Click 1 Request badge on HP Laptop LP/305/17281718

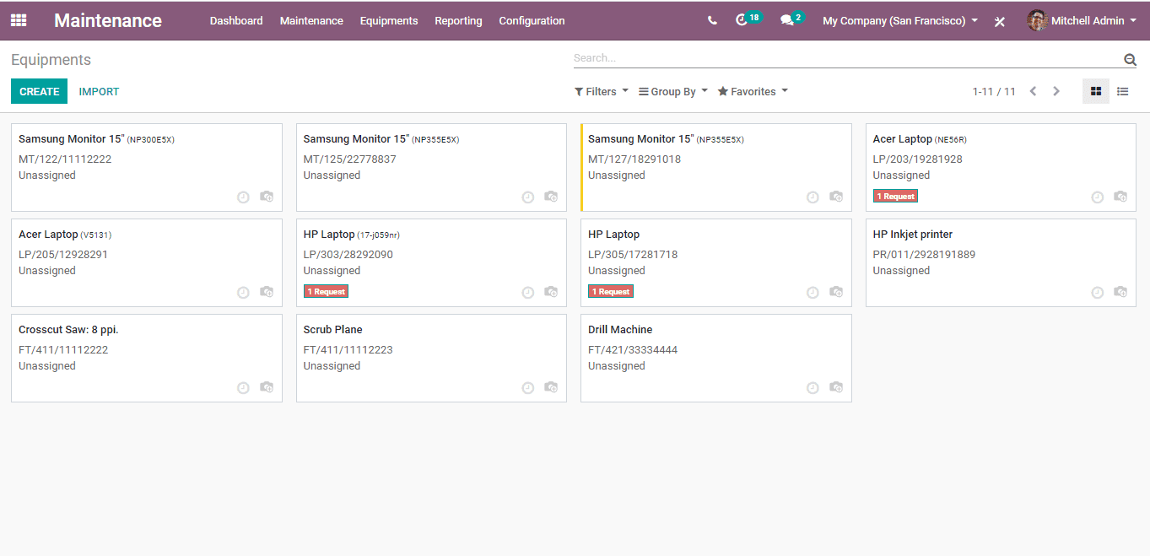tap(610, 291)
